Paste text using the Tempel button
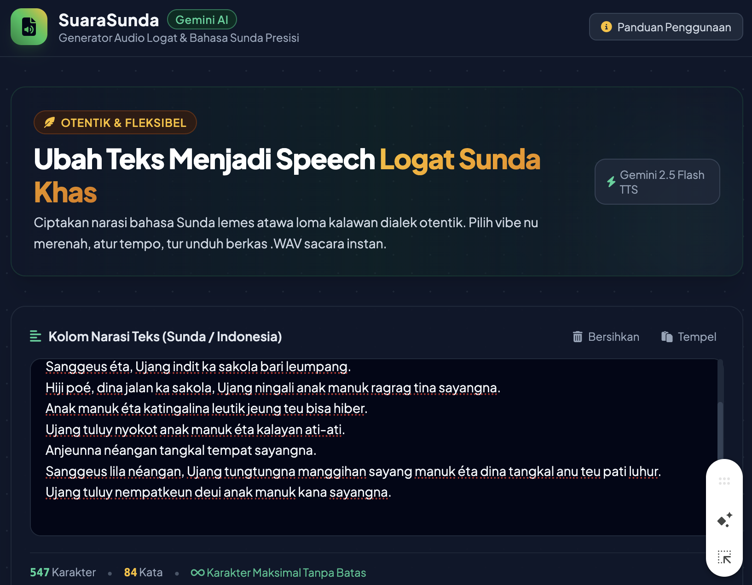This screenshot has width=752, height=585. tap(688, 337)
